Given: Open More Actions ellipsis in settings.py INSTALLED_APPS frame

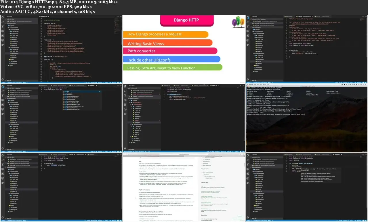Looking at the screenshot, I should point(121,17).
